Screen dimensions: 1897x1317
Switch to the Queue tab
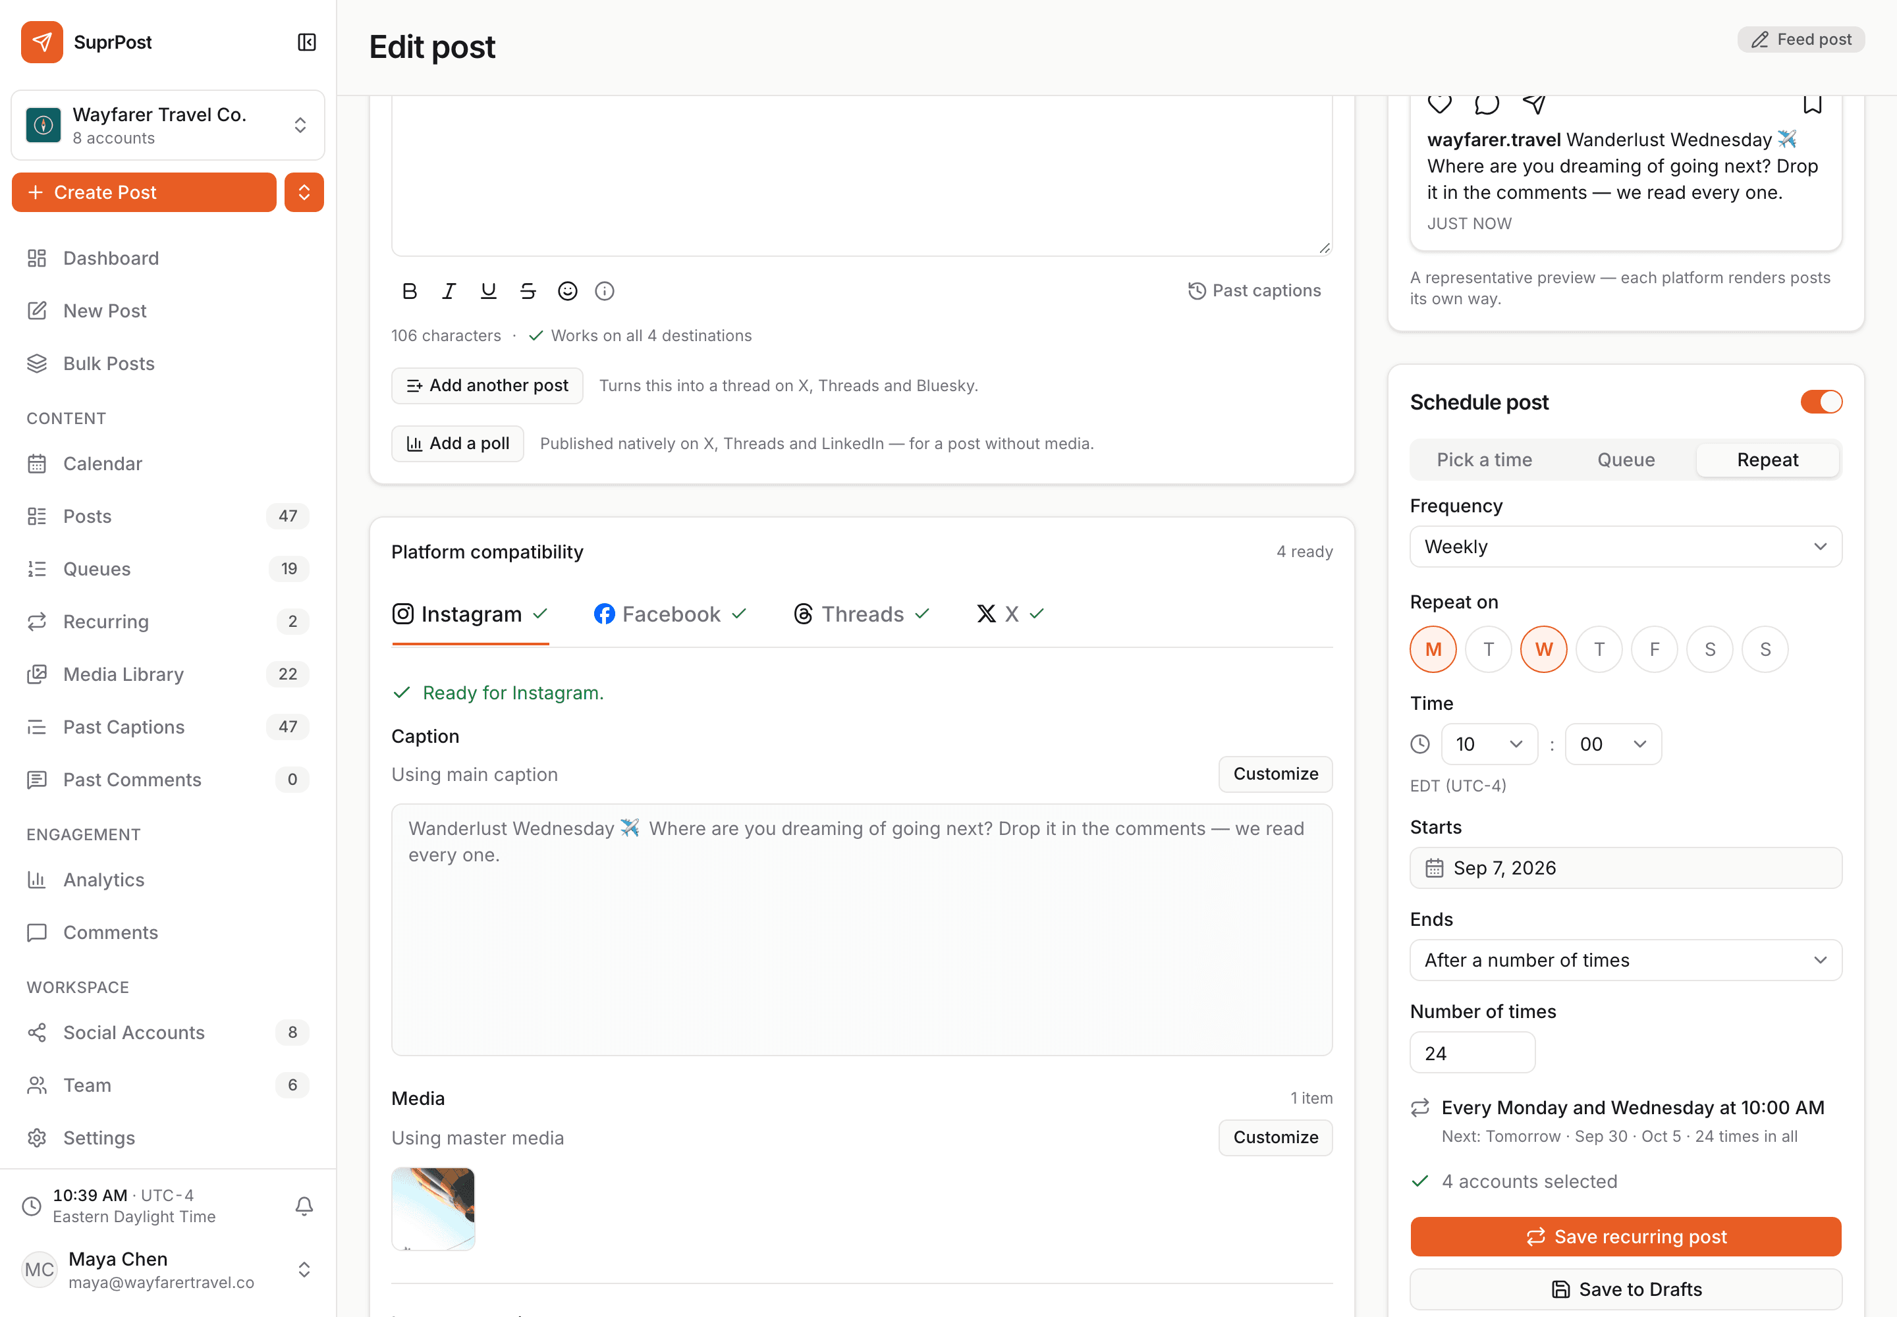coord(1626,460)
